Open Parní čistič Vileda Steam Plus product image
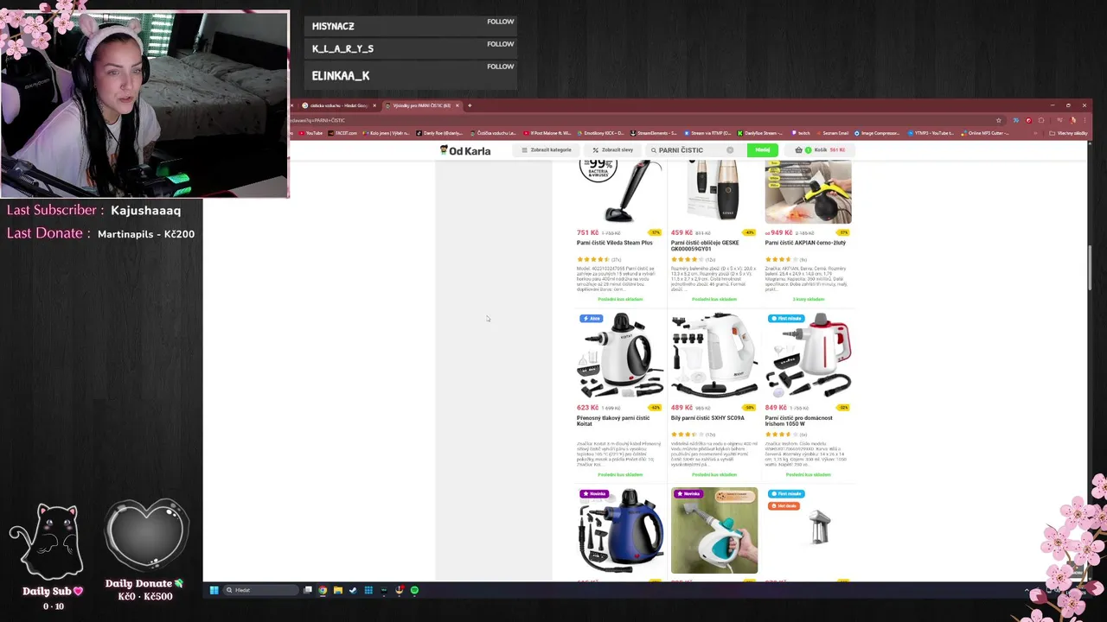This screenshot has height=622, width=1107. coord(620,192)
